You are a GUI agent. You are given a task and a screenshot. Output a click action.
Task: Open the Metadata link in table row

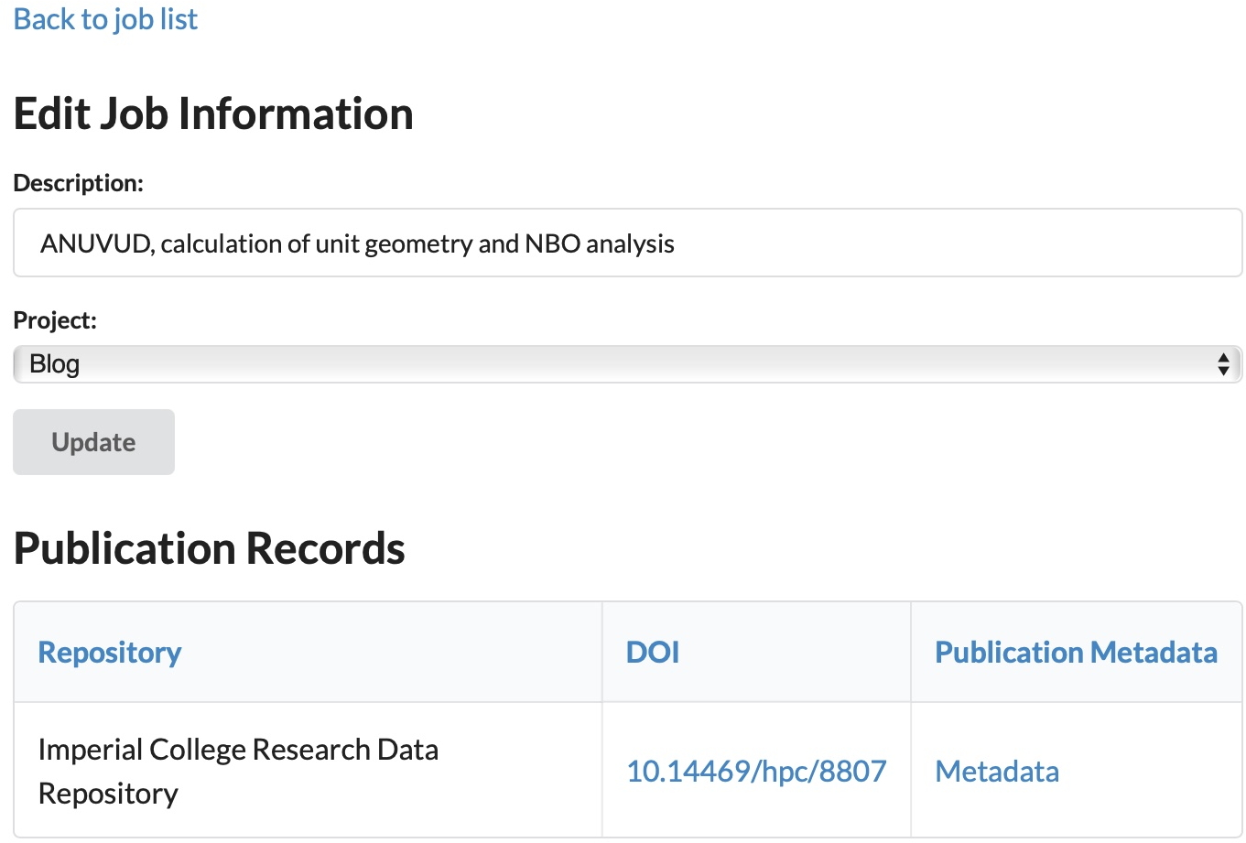996,772
